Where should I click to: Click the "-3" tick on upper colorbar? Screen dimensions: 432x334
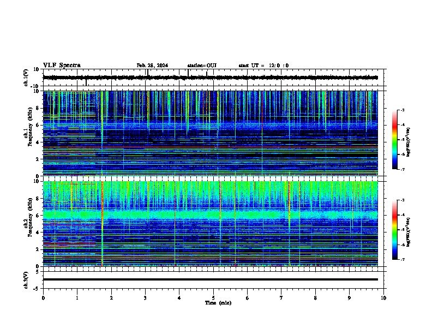[402, 110]
